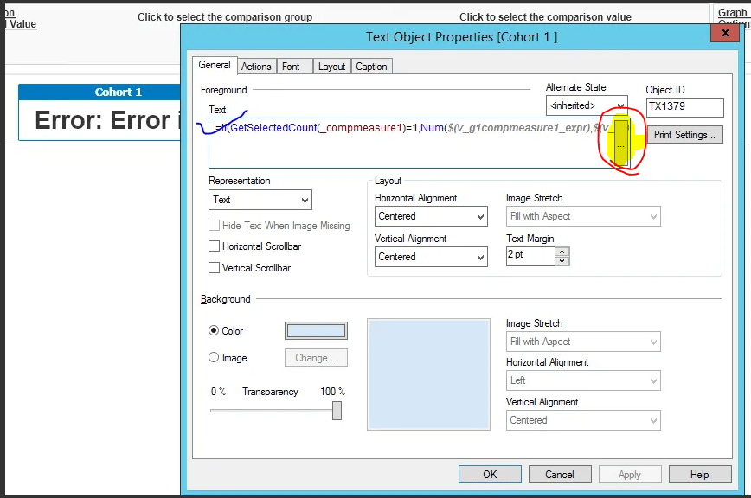Switch to the Font tab

pyautogui.click(x=294, y=66)
